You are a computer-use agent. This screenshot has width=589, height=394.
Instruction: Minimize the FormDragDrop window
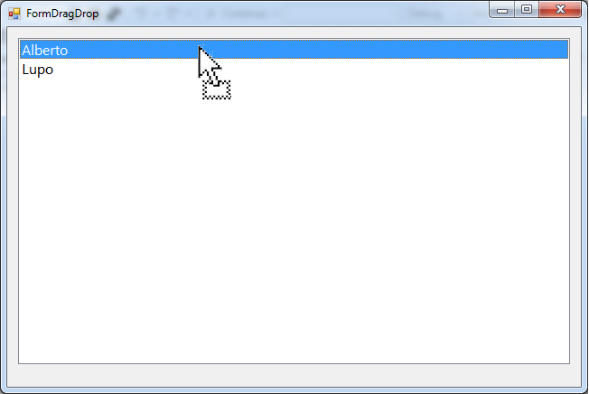[502, 10]
